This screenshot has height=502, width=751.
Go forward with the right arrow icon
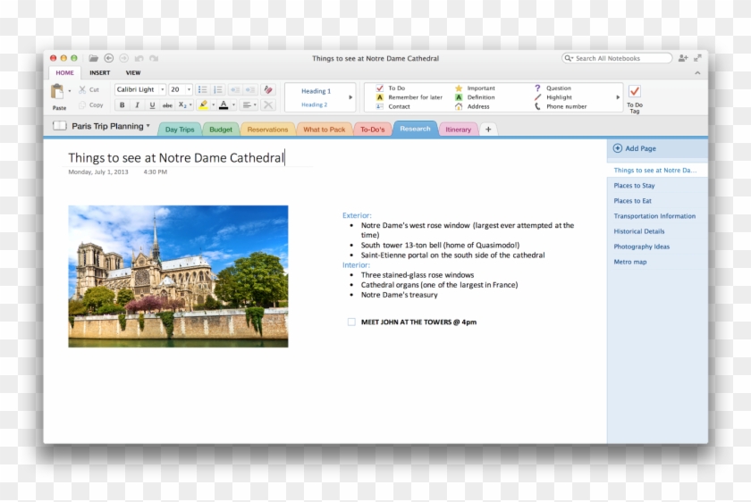123,58
